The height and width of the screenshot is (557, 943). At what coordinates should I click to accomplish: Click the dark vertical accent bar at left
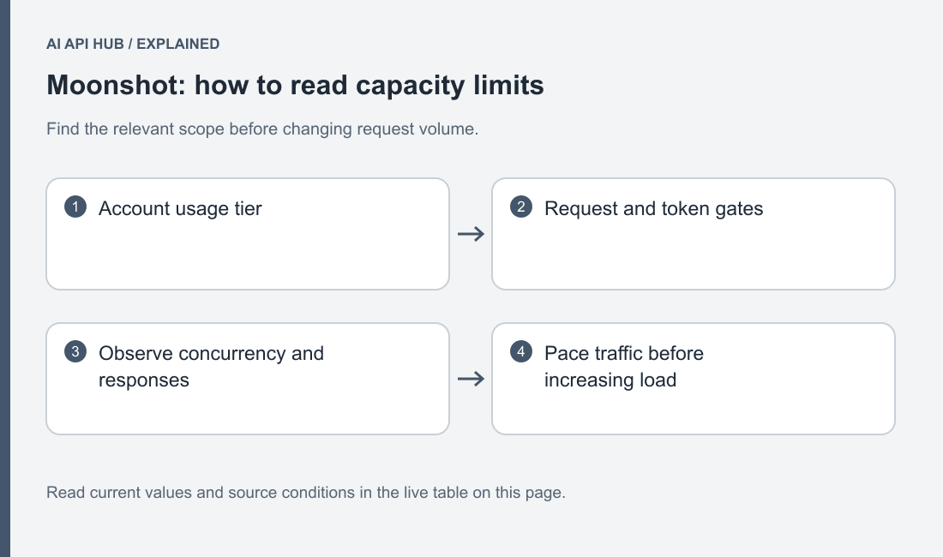coord(5,278)
